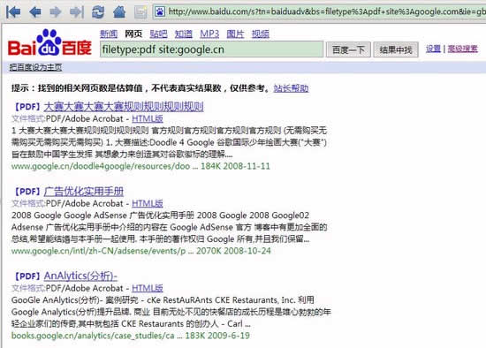Open the 广告优化实用手册 result title

(x=84, y=192)
